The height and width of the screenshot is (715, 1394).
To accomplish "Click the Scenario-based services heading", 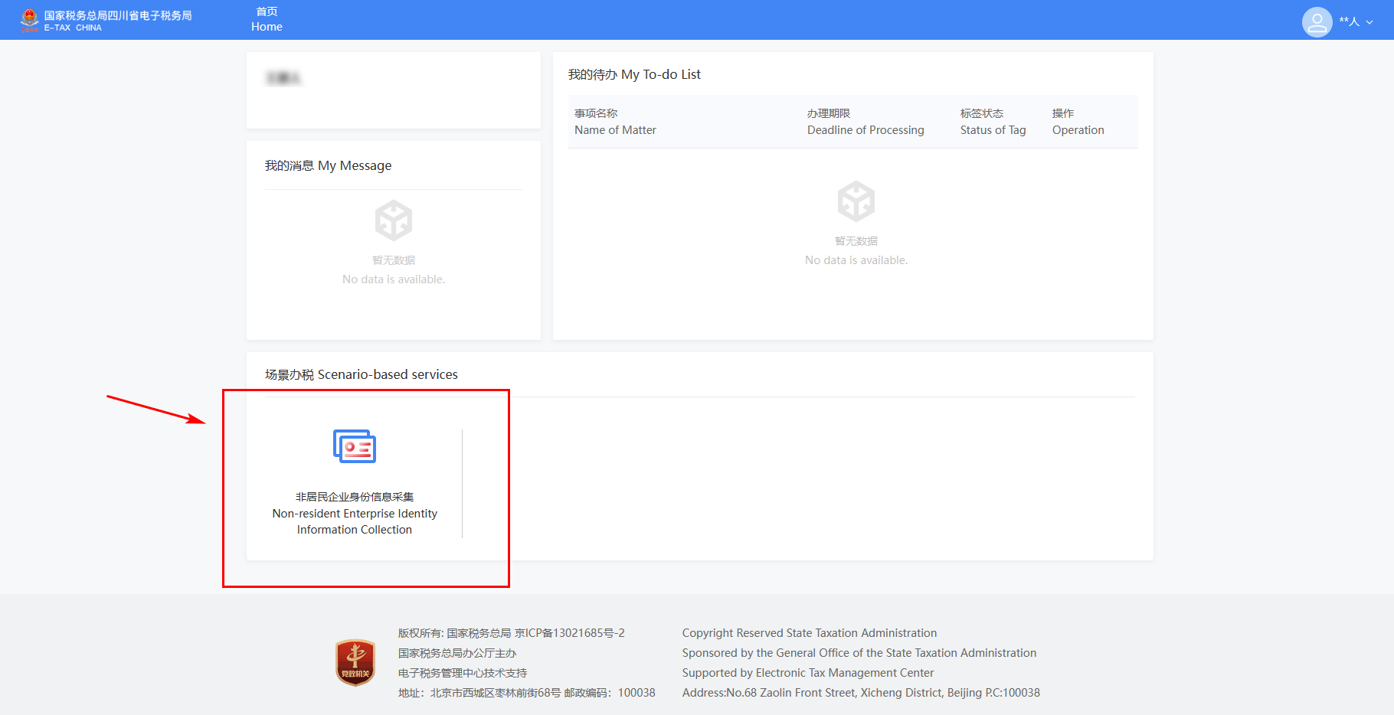I will click(x=362, y=374).
